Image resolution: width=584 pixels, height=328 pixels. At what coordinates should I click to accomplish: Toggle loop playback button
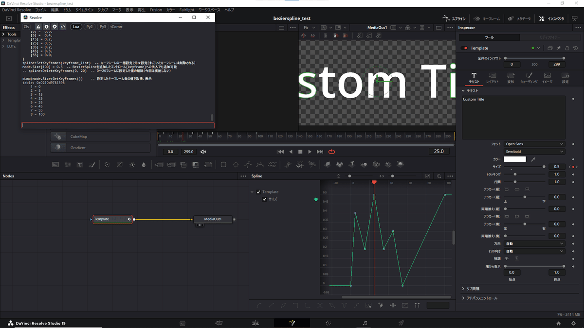tap(332, 152)
